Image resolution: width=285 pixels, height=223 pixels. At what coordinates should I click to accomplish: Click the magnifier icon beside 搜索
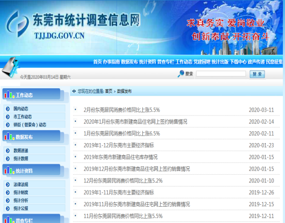point(181,74)
